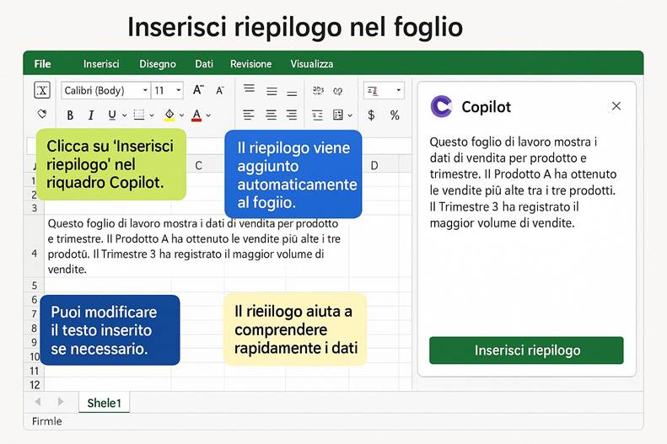
Task: Align text to middle icon
Action: point(272,91)
